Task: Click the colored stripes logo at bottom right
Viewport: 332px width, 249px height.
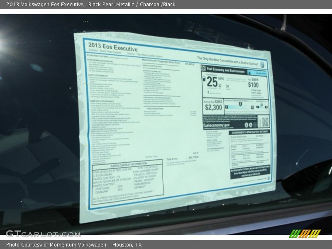Action: (x=305, y=233)
